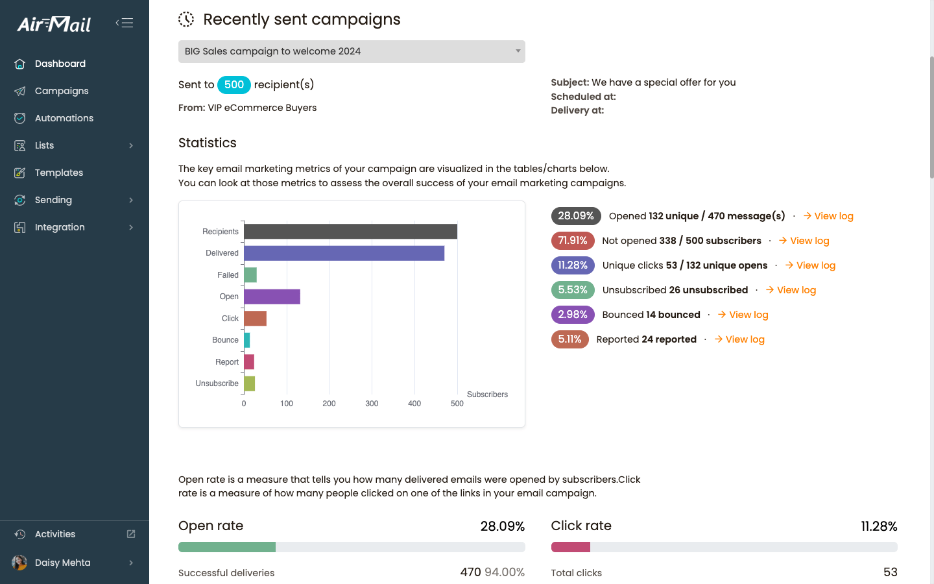Expand the Sending submenu chevron
The height and width of the screenshot is (584, 934).
[x=131, y=200]
